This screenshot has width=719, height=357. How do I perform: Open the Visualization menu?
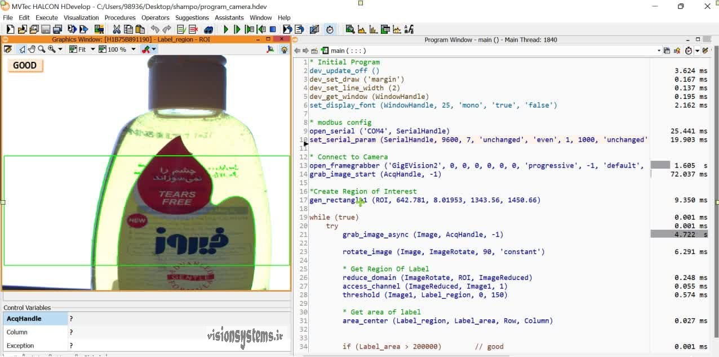click(x=81, y=17)
